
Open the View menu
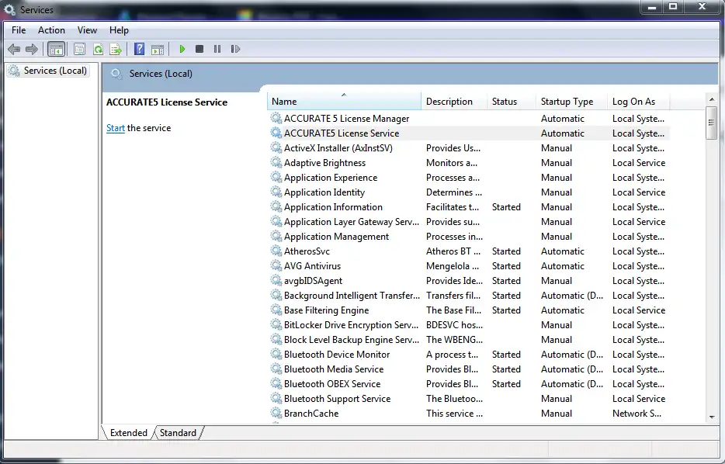(x=87, y=30)
